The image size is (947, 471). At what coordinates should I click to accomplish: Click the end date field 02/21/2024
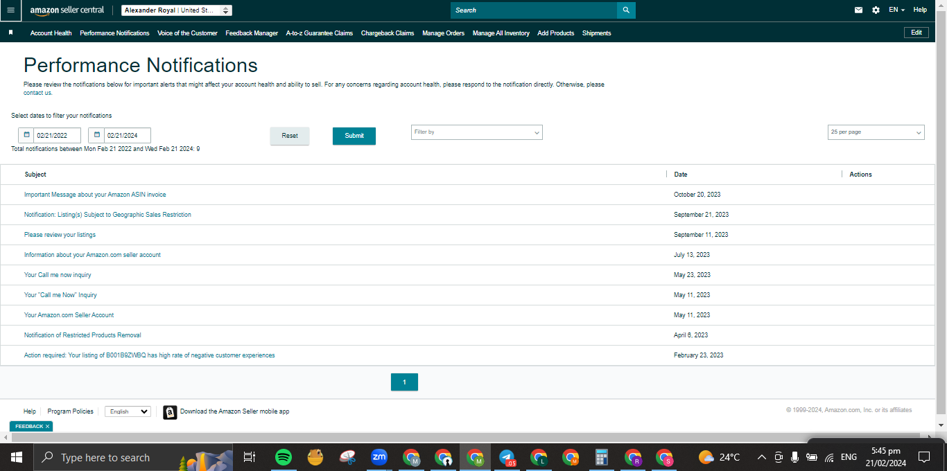tap(127, 136)
